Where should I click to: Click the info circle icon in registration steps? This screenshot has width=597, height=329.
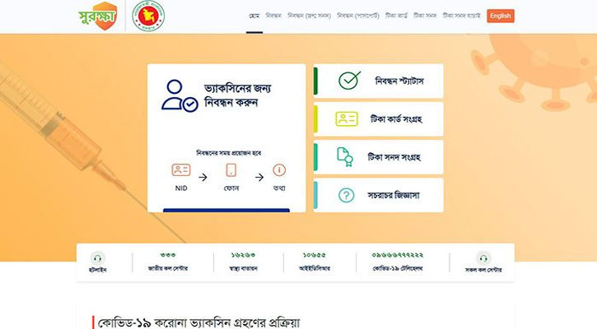(279, 170)
